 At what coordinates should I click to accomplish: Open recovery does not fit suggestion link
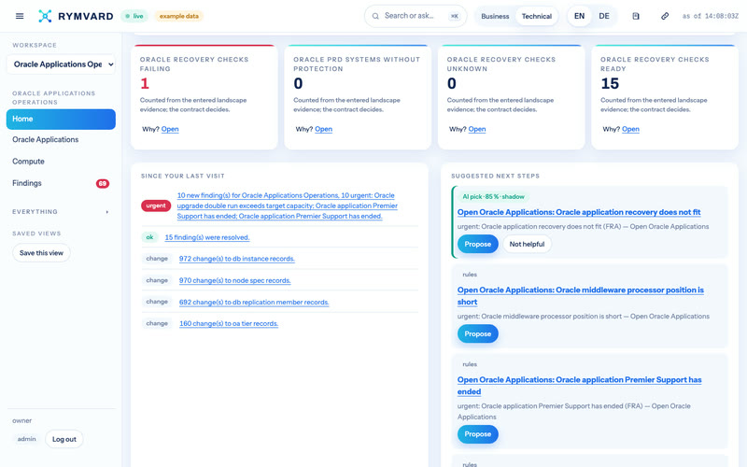coord(579,212)
